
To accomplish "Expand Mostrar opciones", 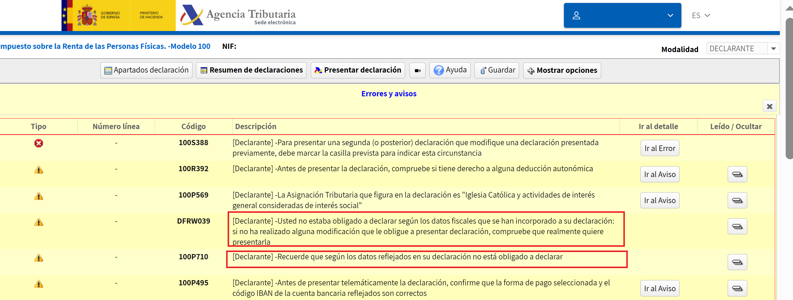I will pyautogui.click(x=562, y=70).
